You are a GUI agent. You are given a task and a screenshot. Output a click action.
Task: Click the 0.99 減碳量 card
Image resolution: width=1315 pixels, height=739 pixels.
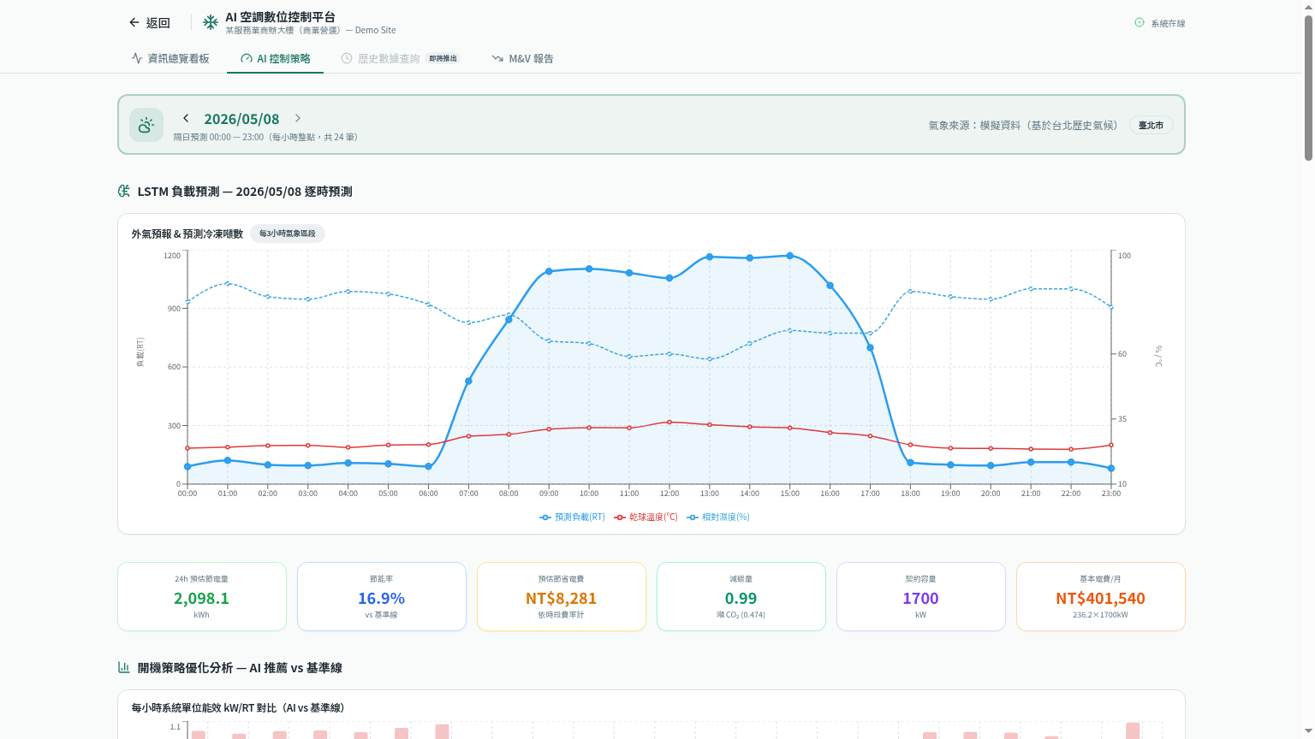pyautogui.click(x=741, y=597)
